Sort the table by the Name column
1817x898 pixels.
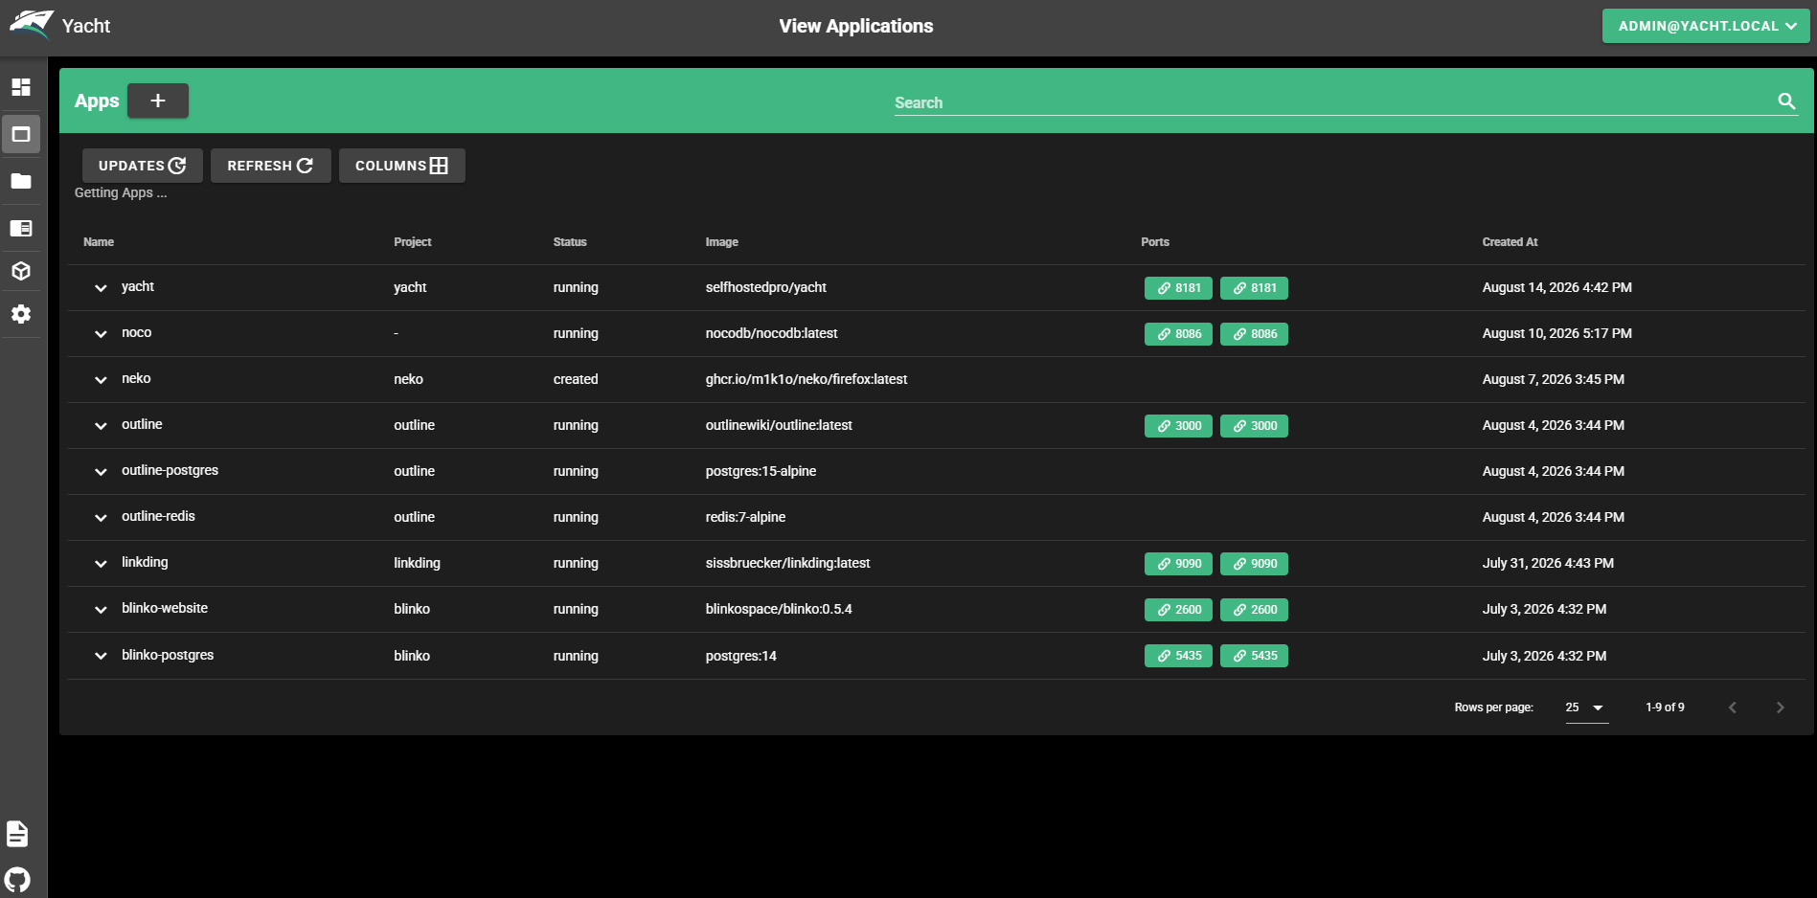tap(99, 242)
